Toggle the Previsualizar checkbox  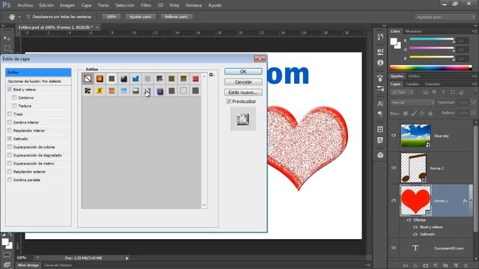point(228,102)
